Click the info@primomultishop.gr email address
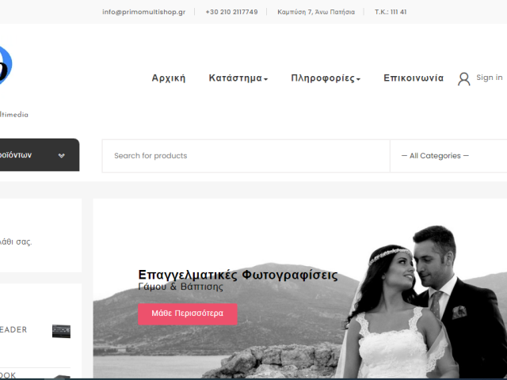Screen dimensions: 507x380 point(143,12)
